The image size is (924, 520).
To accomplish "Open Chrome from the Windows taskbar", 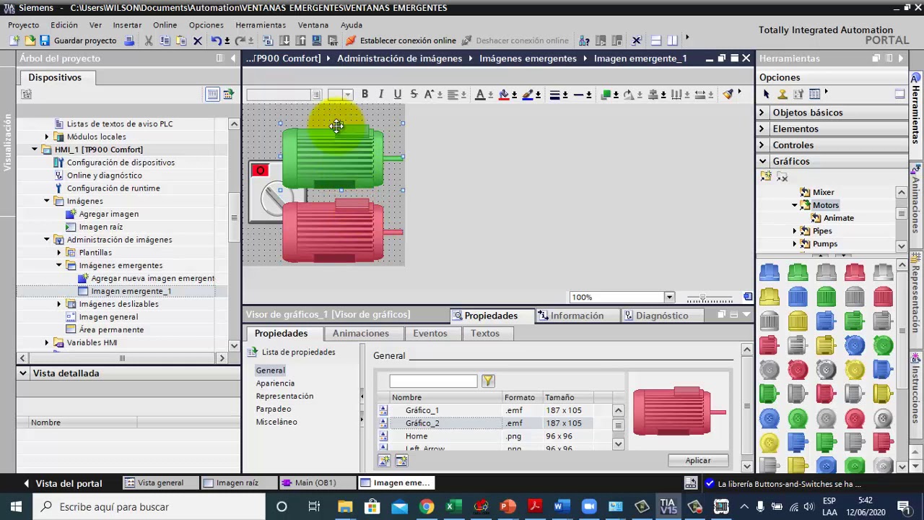I will point(427,506).
